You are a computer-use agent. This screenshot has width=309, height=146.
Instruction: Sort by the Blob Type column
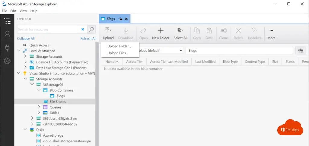(230, 62)
